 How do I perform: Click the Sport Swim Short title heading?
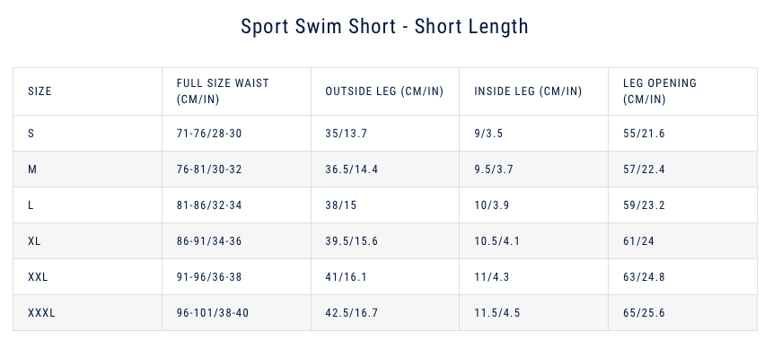coord(384,27)
